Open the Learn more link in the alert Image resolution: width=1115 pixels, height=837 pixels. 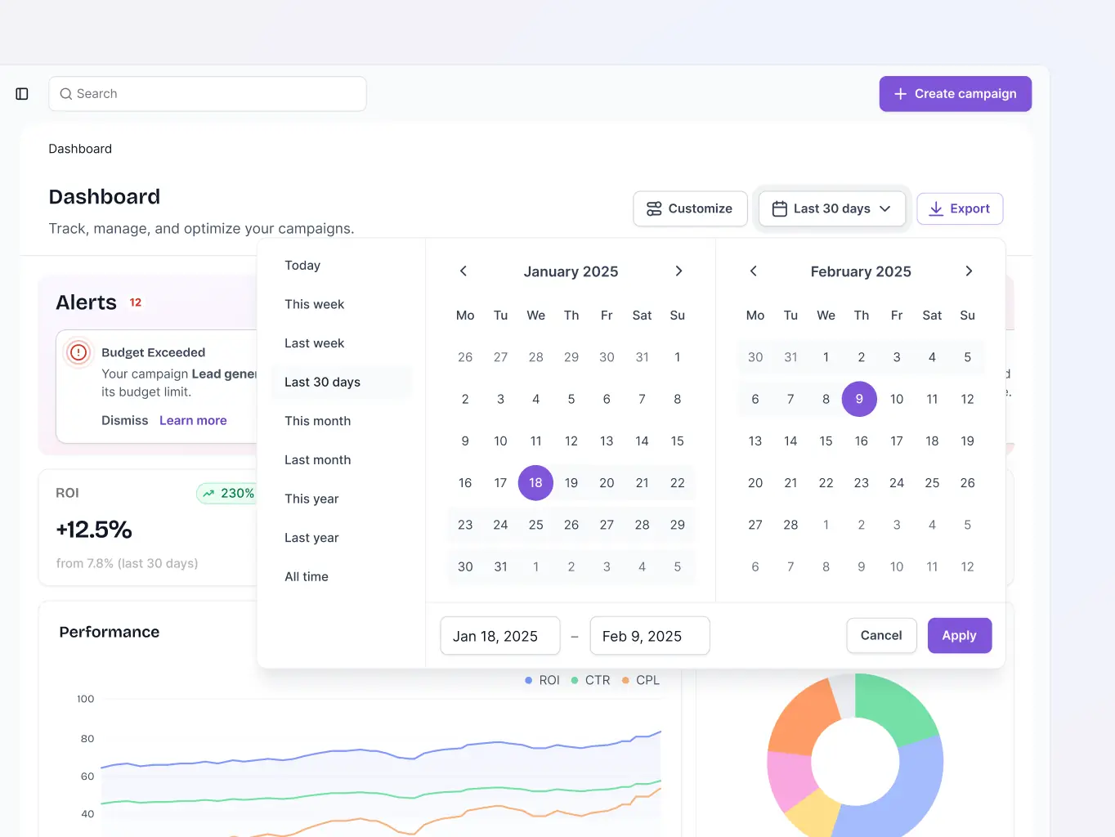pyautogui.click(x=192, y=420)
